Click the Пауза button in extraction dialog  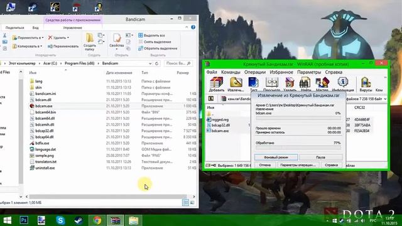pos(321,157)
